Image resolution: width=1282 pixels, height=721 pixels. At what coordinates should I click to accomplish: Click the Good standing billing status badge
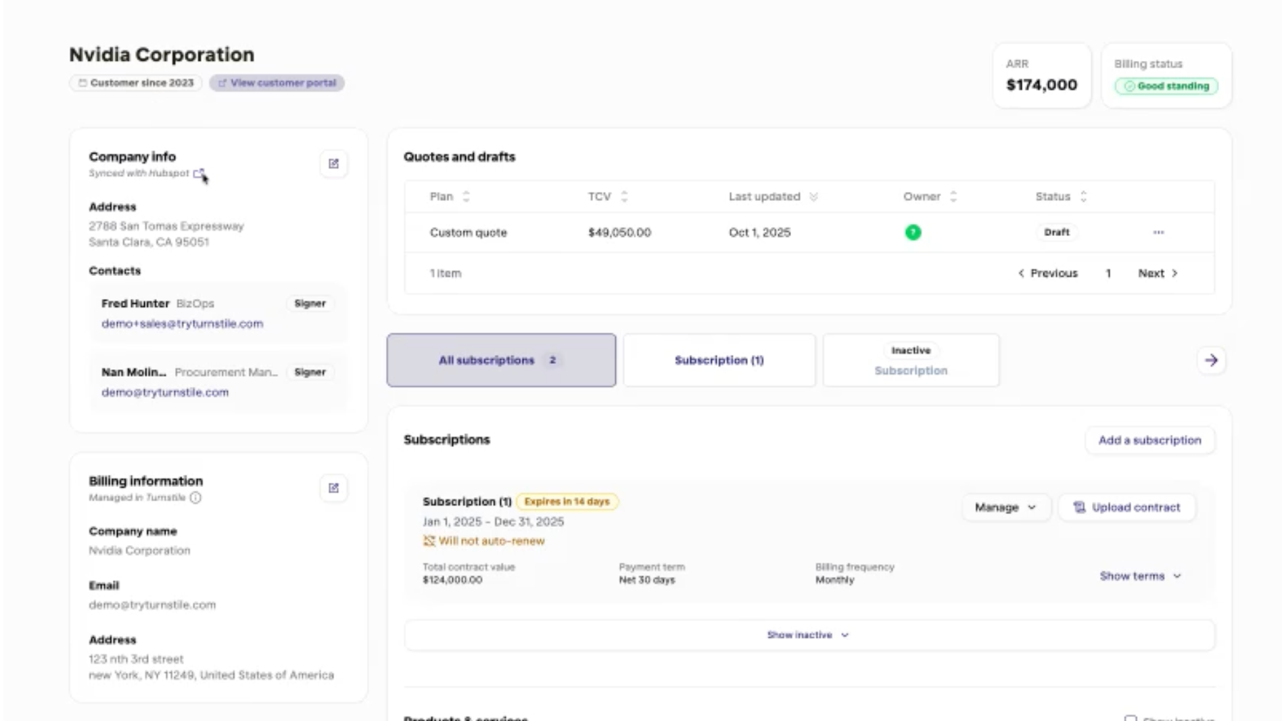click(1166, 86)
